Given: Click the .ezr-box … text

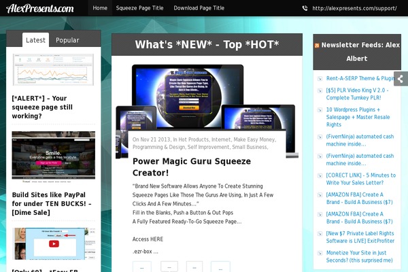Looking at the screenshot, I should click(x=146, y=252).
